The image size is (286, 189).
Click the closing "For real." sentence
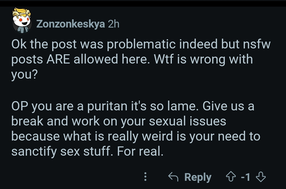click(x=140, y=151)
